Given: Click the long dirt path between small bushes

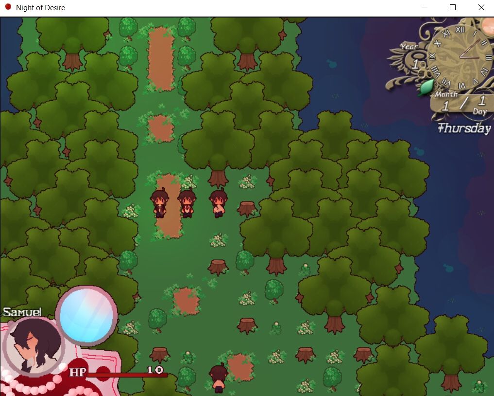Looking at the screenshot, I should tap(161, 59).
